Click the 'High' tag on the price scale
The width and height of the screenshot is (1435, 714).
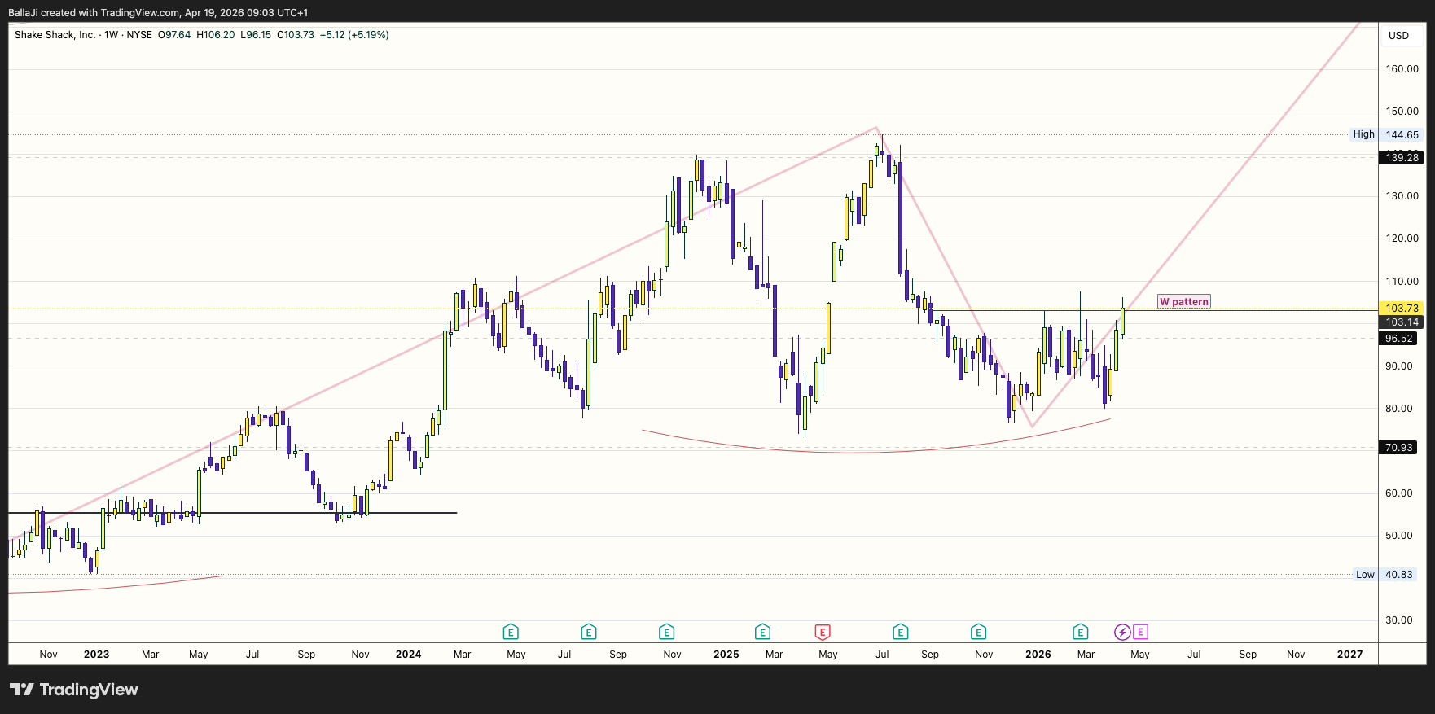click(x=1364, y=134)
